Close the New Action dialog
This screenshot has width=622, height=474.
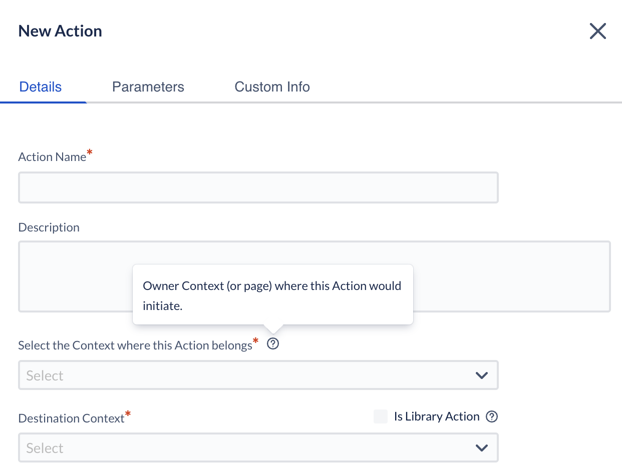coord(598,31)
